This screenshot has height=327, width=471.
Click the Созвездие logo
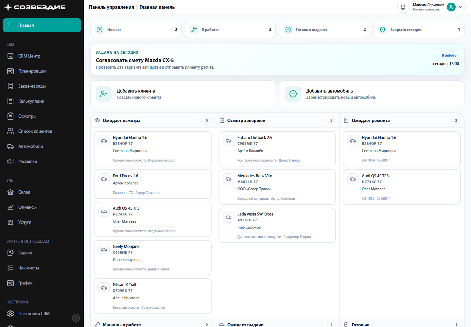coord(35,7)
